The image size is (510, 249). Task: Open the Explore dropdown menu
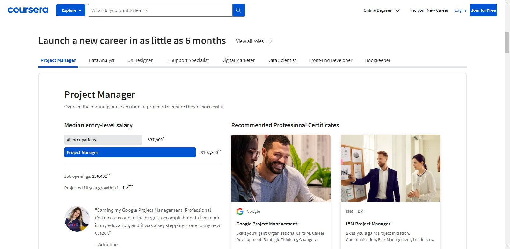[x=71, y=10]
